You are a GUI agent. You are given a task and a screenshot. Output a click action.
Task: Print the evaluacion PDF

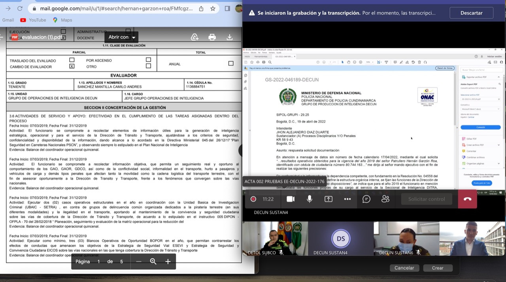212,37
